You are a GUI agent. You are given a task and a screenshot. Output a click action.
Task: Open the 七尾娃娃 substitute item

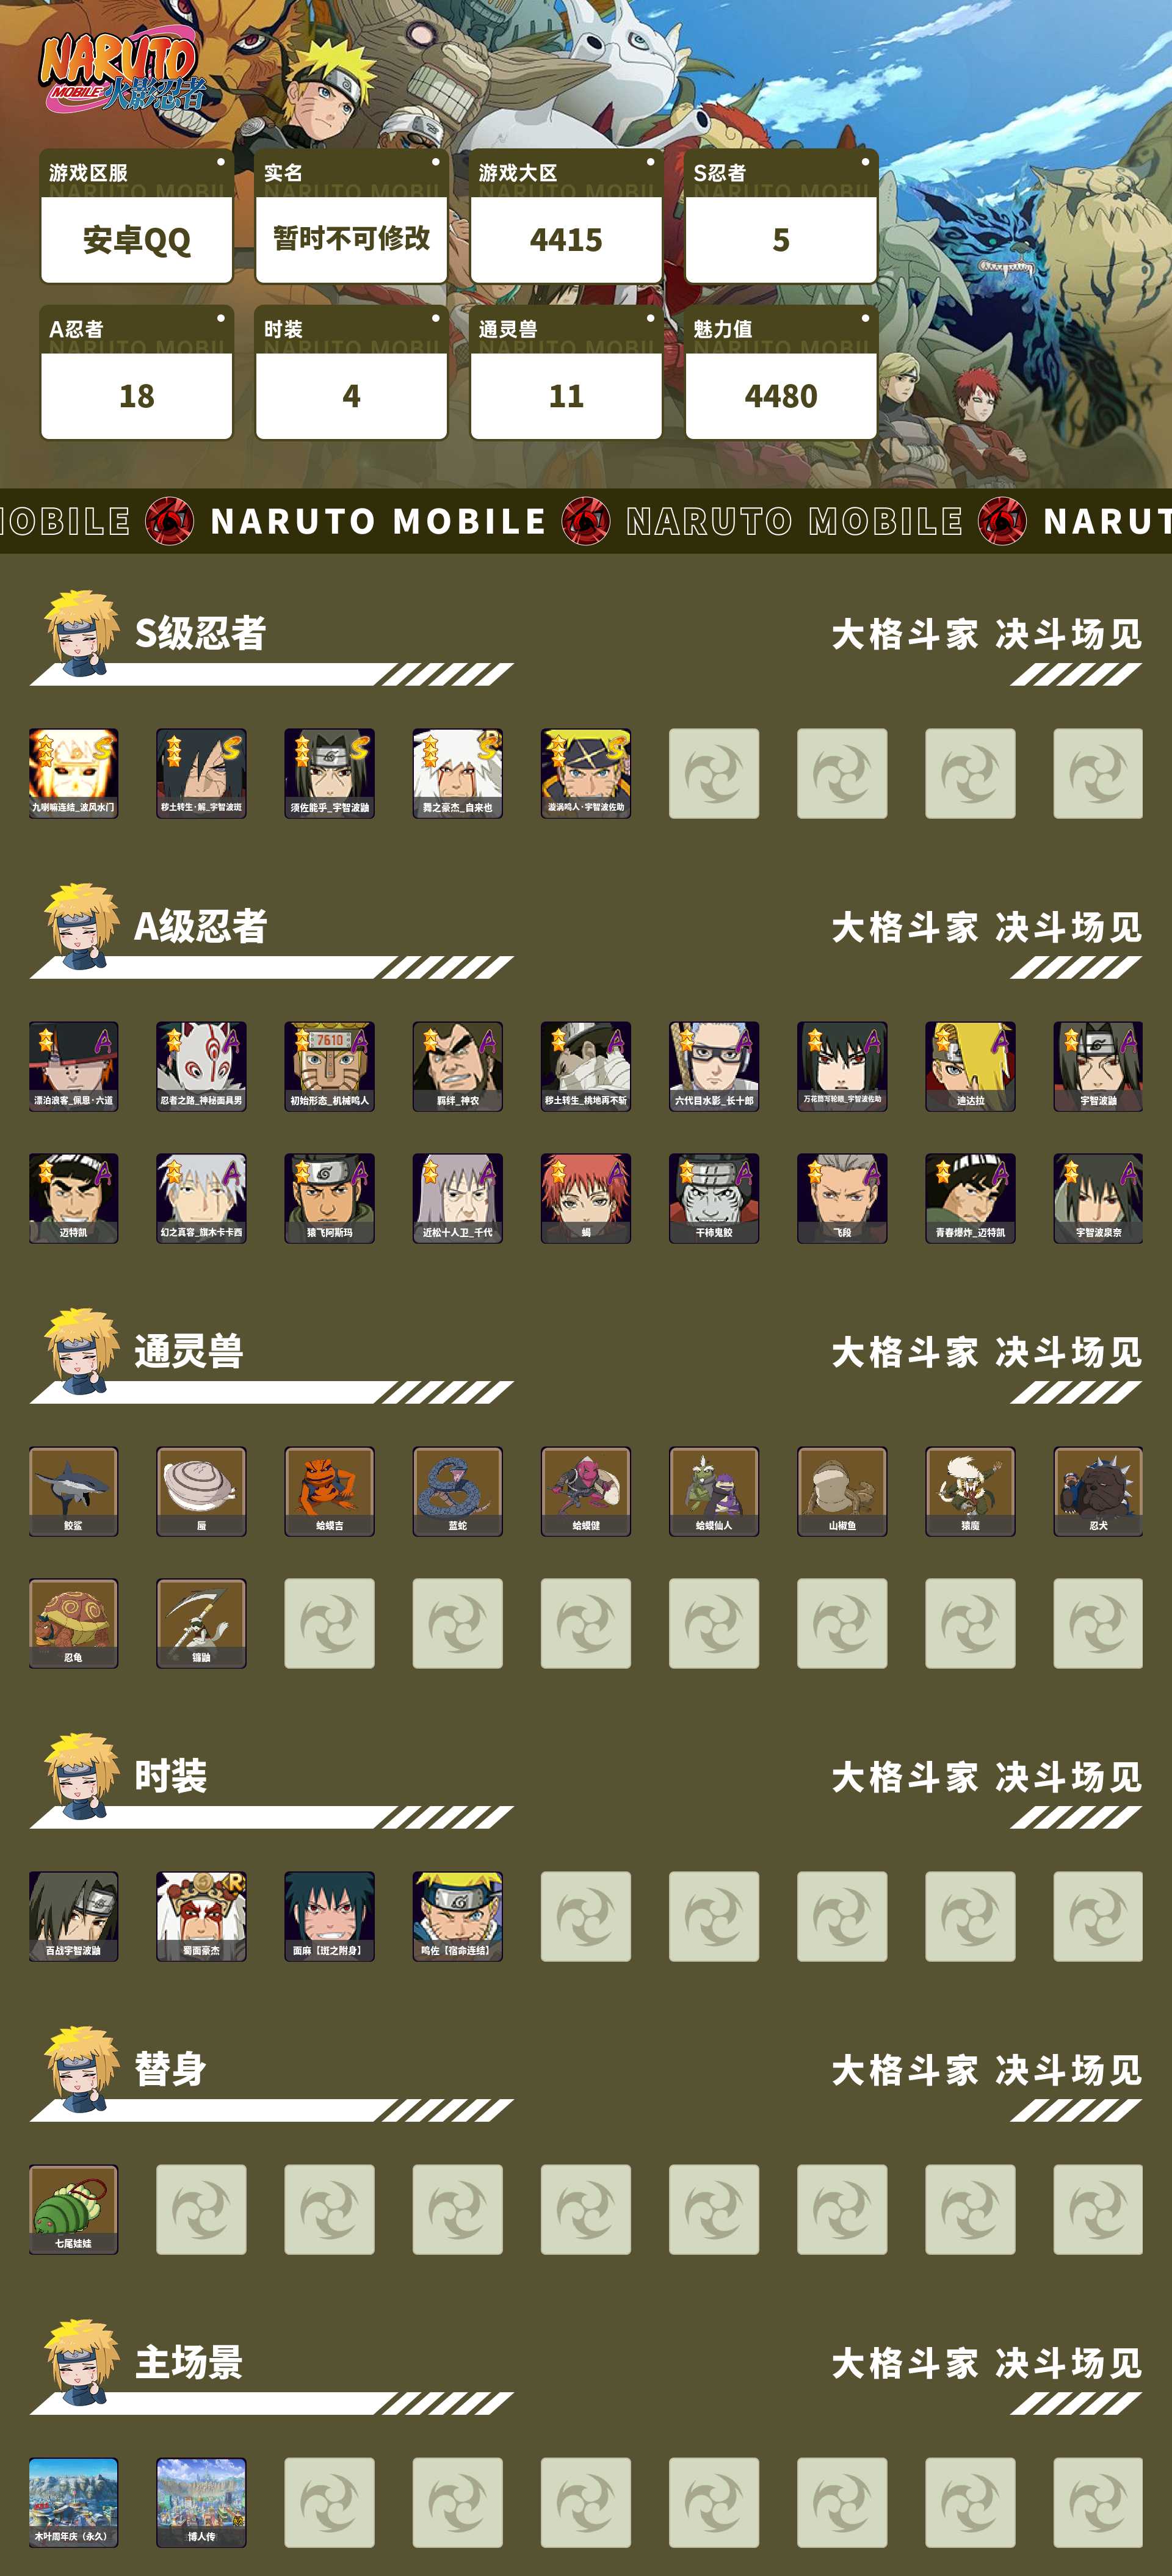pos(73,2209)
